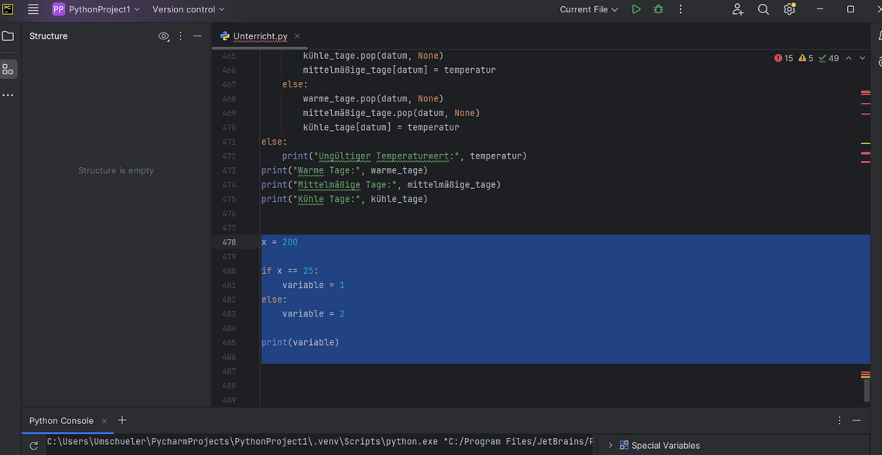Viewport: 882px width, 455px height.
Task: Open the main hamburger menu
Action: pos(33,9)
